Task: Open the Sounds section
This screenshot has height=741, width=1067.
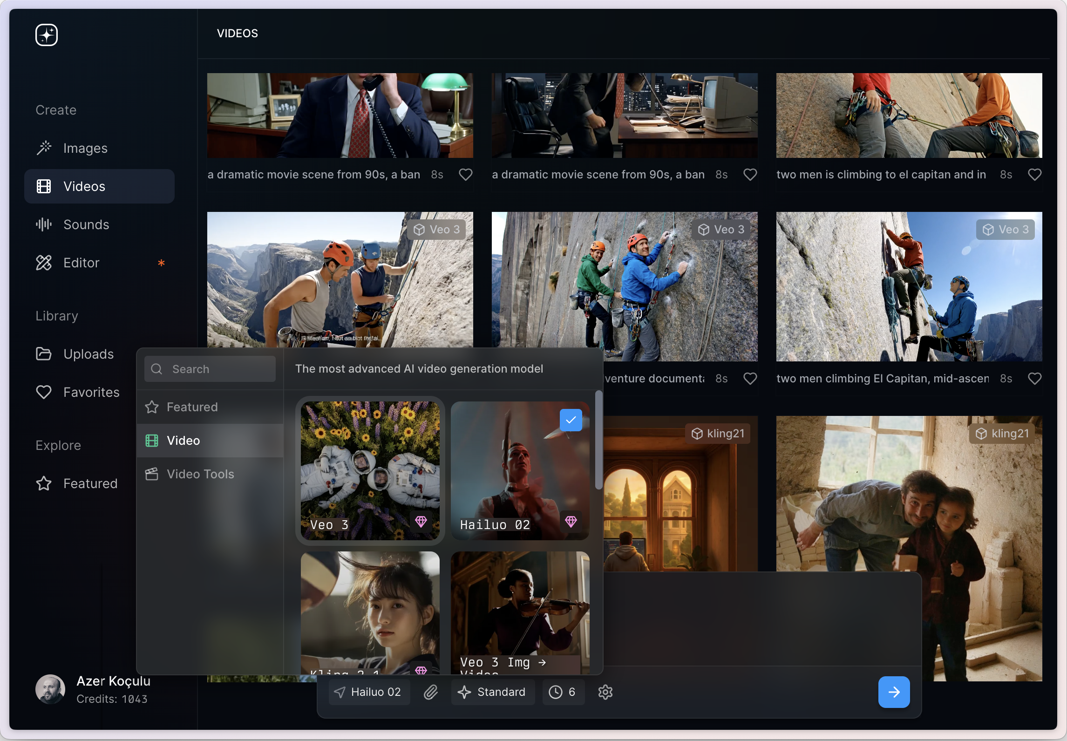Action: tap(99, 224)
